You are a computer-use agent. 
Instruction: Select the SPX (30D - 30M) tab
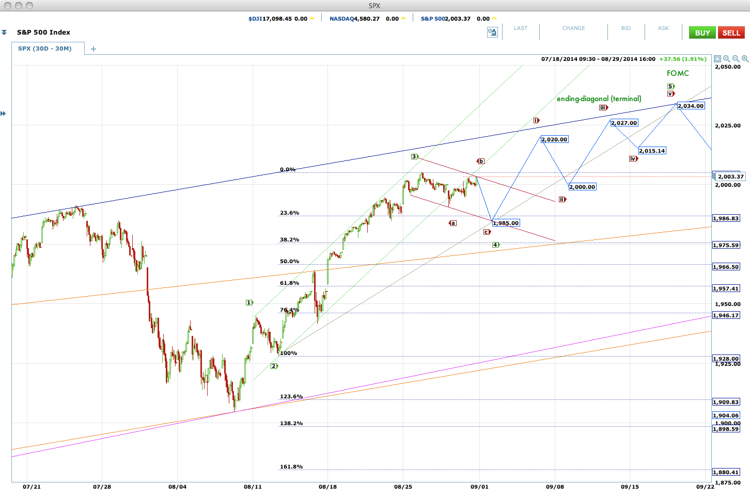[x=45, y=49]
